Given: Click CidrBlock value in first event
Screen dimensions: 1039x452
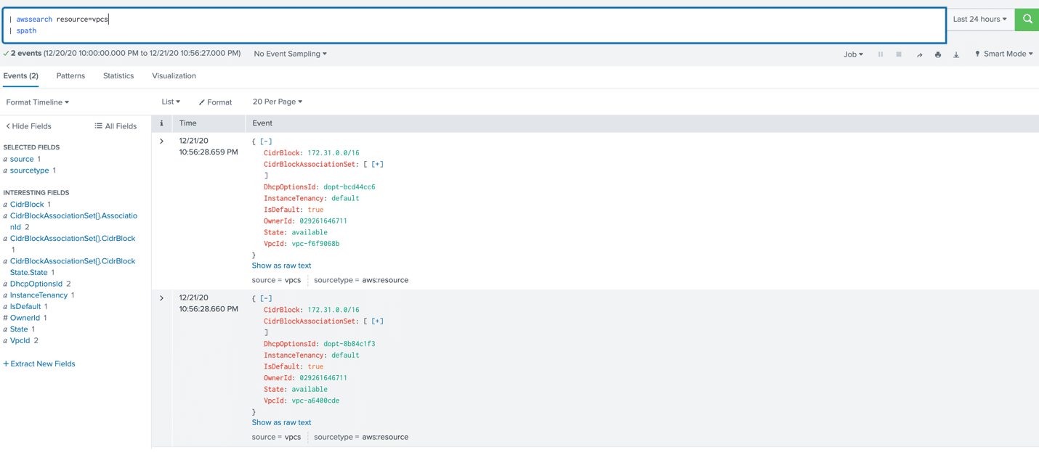Looking at the screenshot, I should [333, 153].
